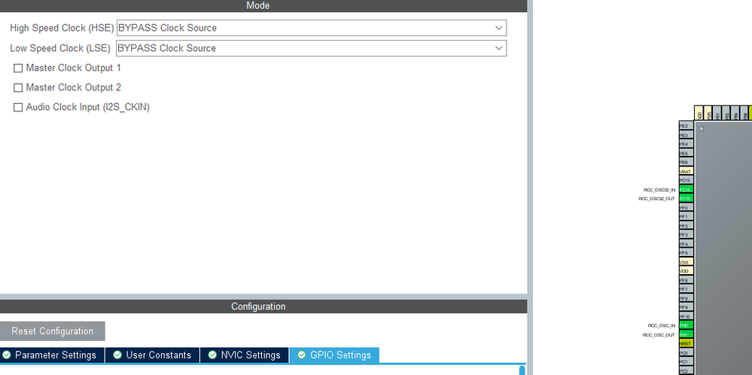Select pin PC0 on the chip

[x=687, y=352]
